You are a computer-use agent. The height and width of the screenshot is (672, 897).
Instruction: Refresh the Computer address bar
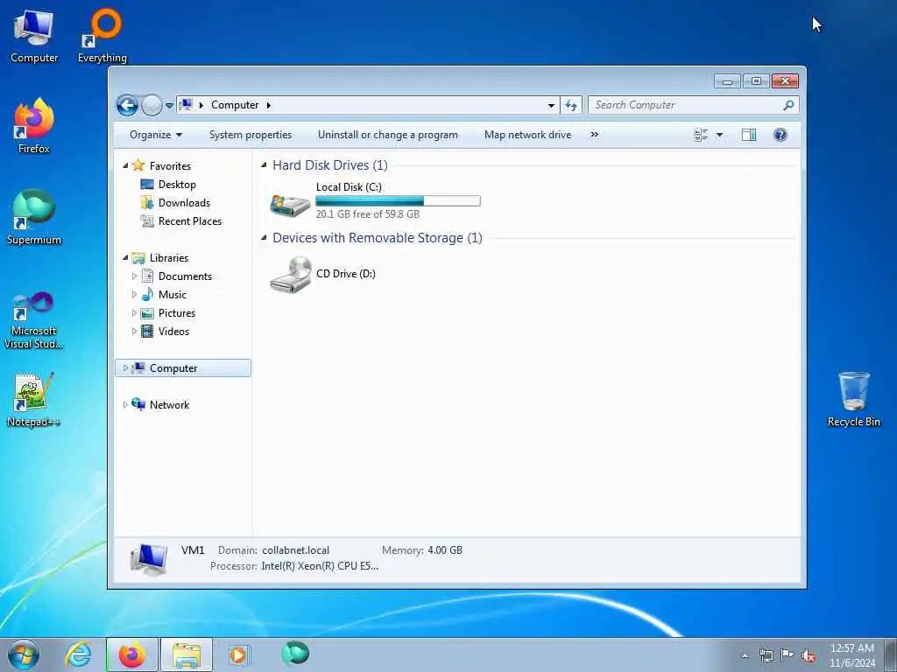[571, 105]
